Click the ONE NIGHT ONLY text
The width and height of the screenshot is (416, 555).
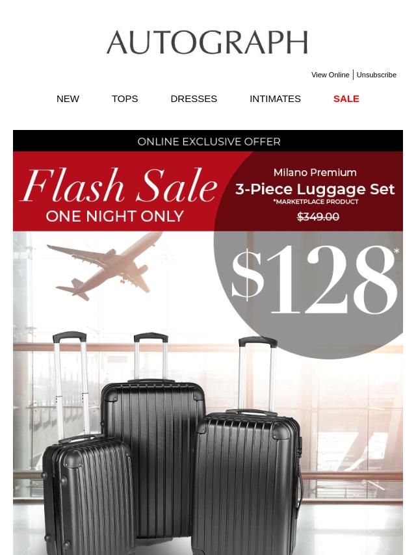pyautogui.click(x=114, y=216)
